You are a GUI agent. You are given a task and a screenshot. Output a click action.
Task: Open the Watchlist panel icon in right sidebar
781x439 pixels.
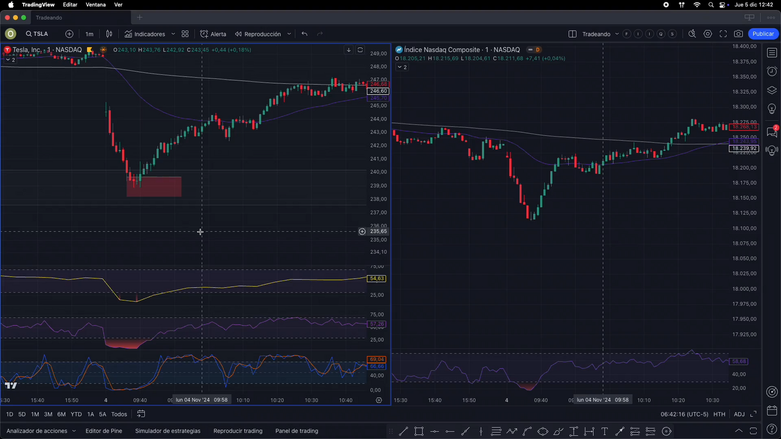tap(772, 53)
